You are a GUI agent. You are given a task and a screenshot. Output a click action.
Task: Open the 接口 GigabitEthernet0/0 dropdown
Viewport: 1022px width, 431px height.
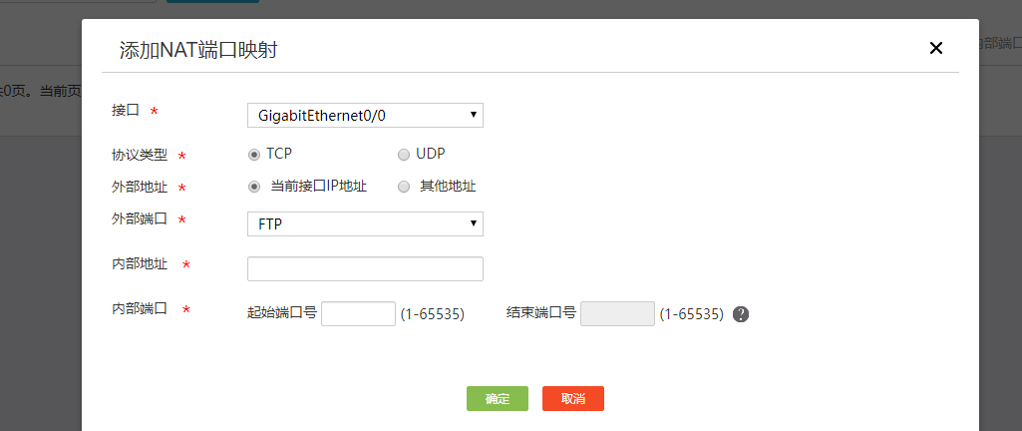click(x=365, y=116)
